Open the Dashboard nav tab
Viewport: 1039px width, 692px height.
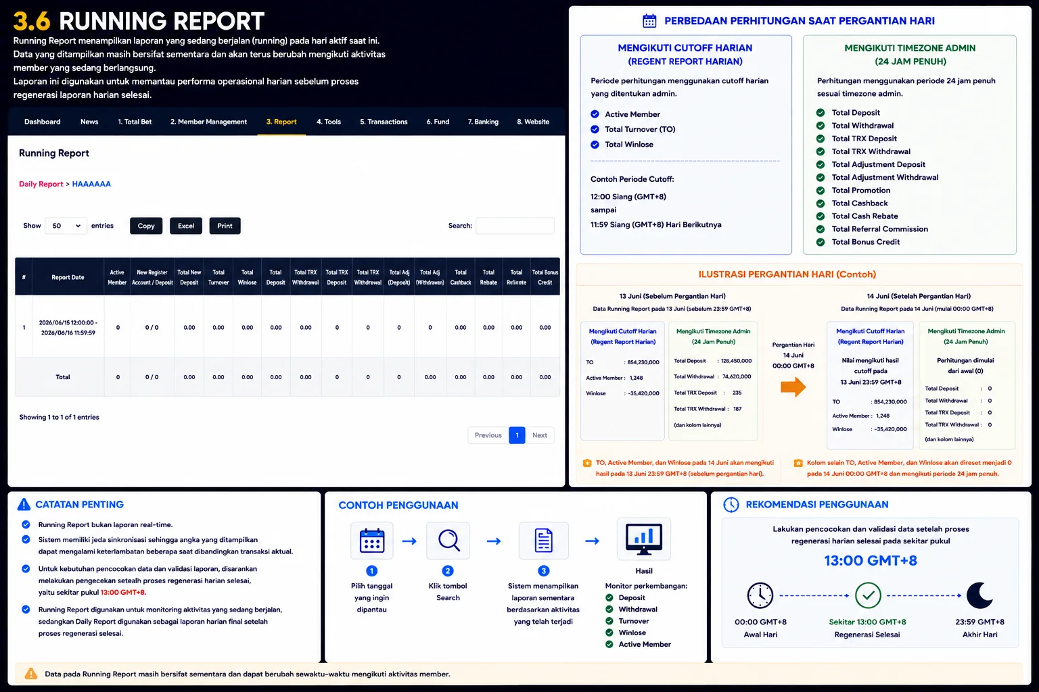tap(42, 122)
